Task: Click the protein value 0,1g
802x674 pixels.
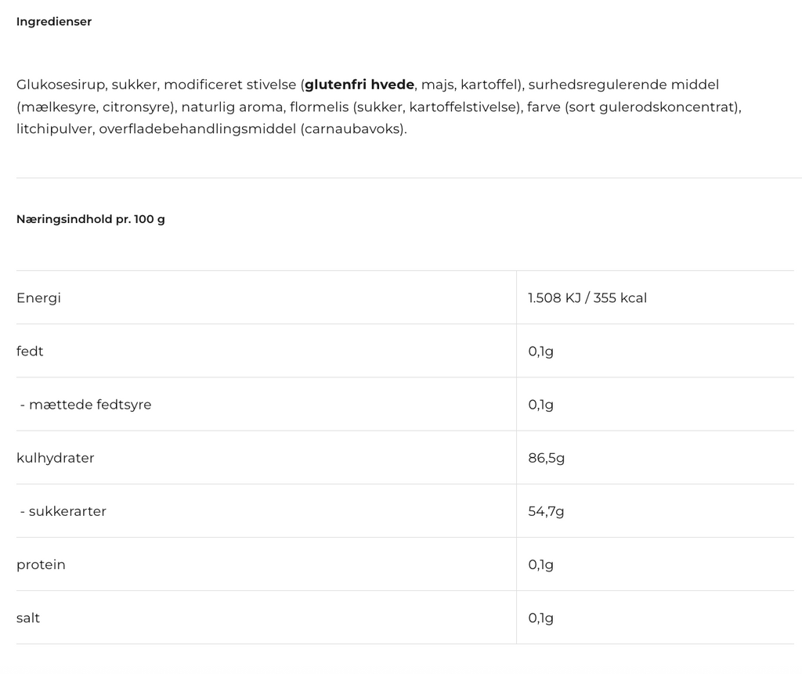Action: tap(540, 565)
